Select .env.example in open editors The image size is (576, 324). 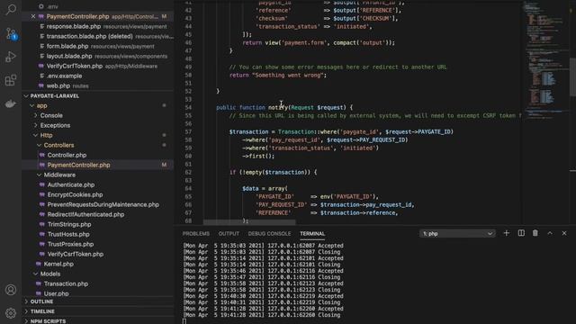(x=98, y=76)
